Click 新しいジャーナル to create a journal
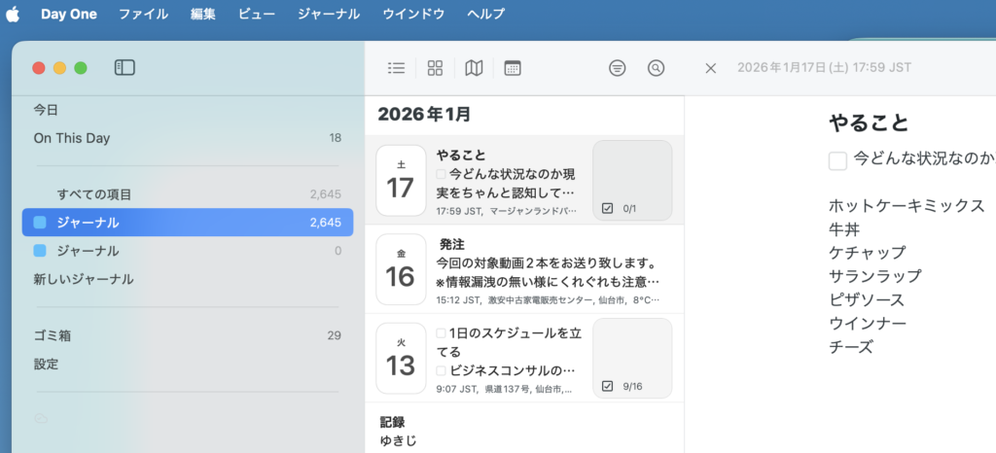Screen dimensions: 996x453 (x=84, y=279)
